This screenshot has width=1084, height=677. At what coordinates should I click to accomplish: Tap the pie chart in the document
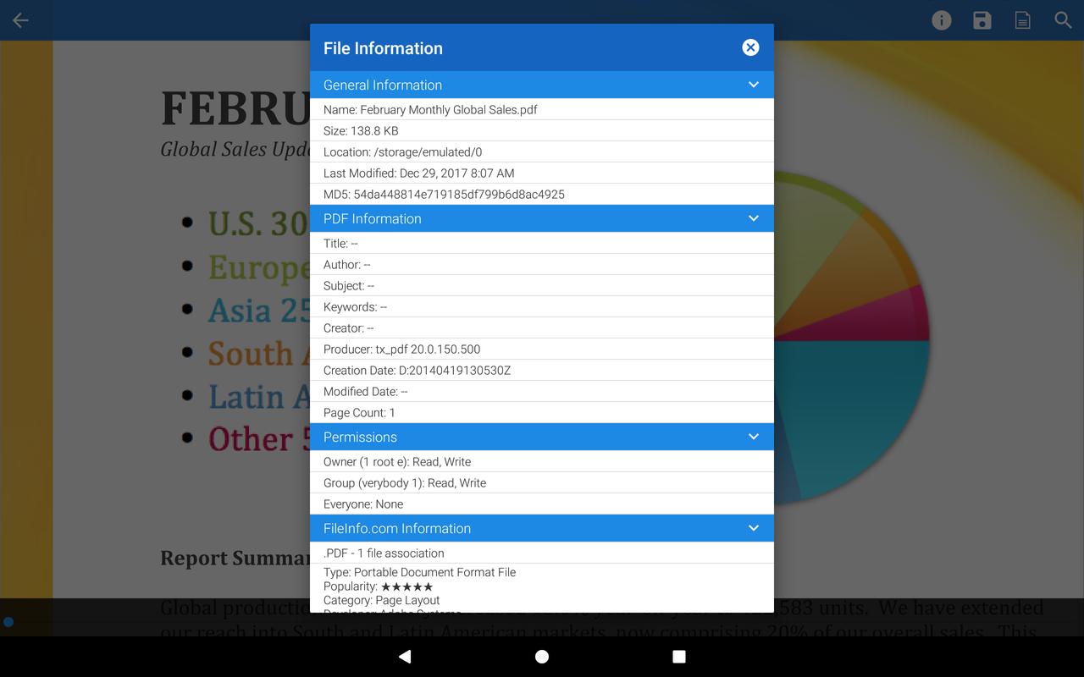(x=851, y=338)
